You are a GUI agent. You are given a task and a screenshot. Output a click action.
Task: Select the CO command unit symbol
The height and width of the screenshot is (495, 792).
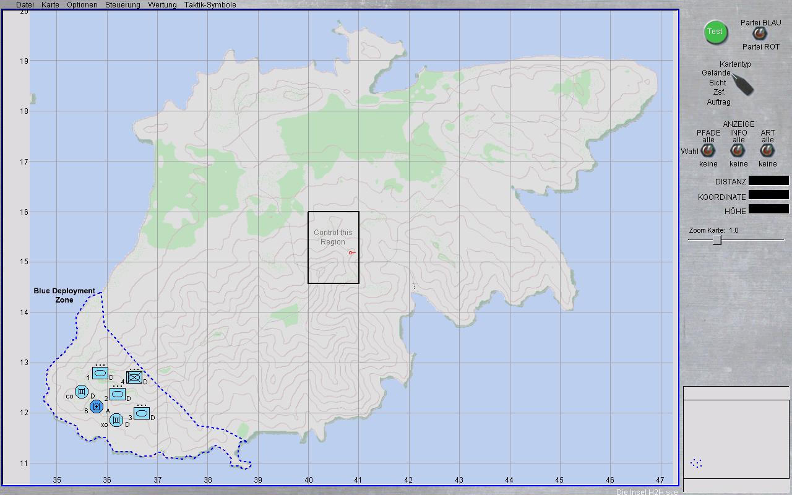pyautogui.click(x=82, y=392)
